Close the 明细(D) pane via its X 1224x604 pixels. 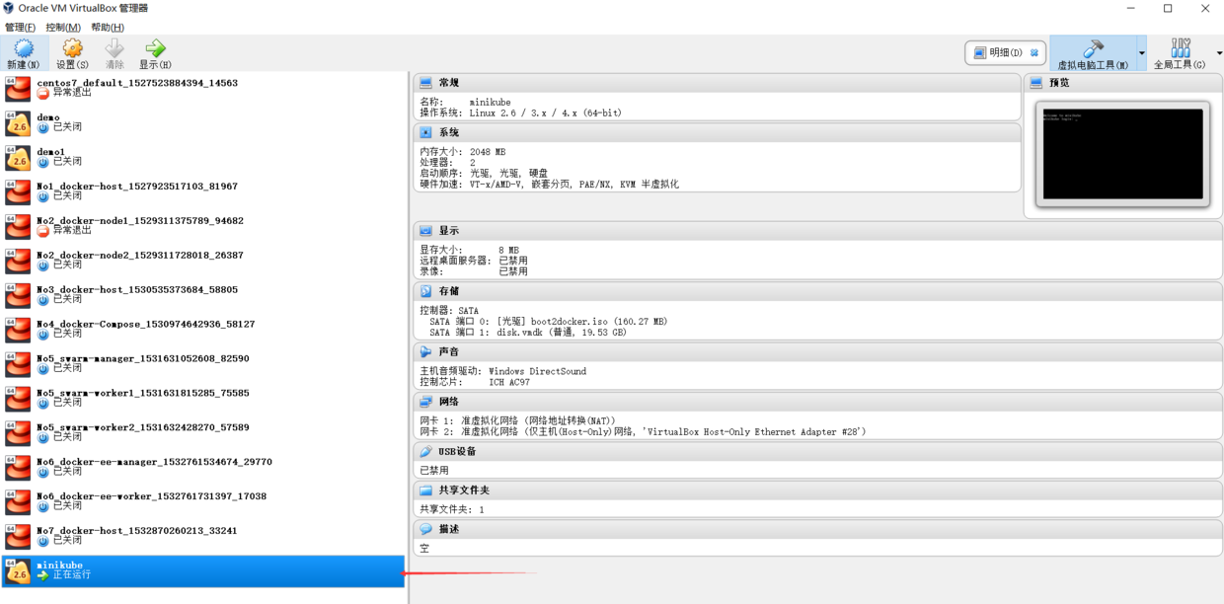pyautogui.click(x=1033, y=53)
